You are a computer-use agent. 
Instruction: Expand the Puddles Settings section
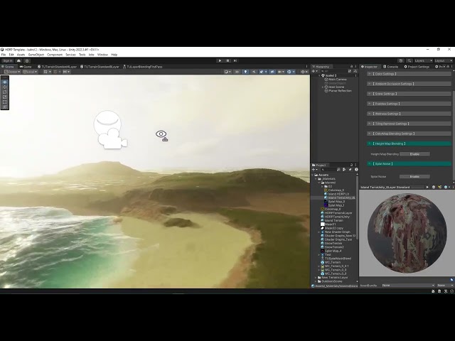point(409,104)
